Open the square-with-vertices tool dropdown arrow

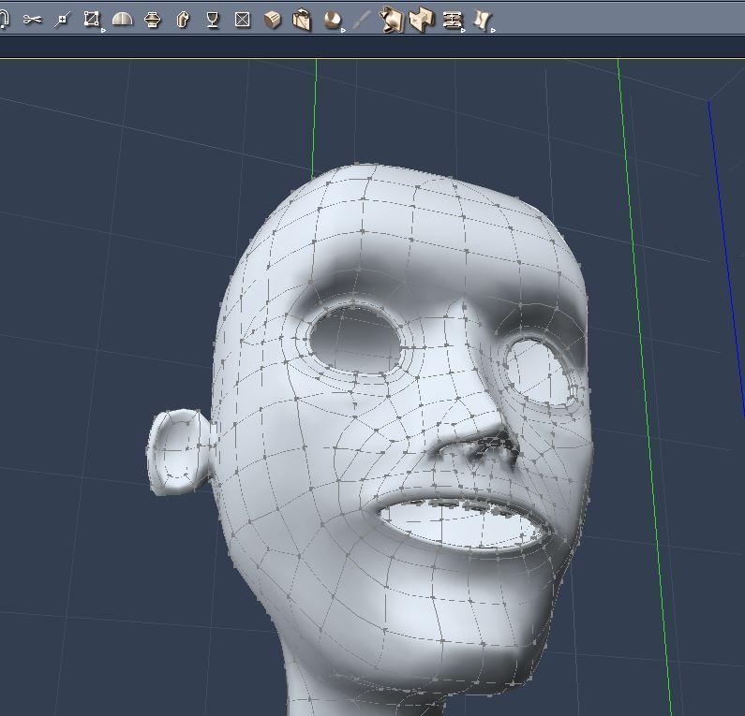(x=103, y=30)
